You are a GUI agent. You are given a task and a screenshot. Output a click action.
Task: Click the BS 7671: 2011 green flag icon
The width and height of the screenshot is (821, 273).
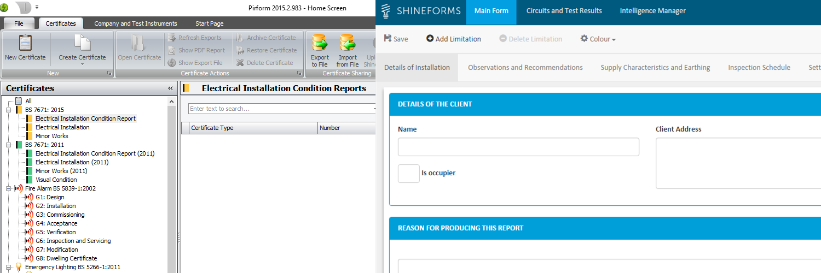19,145
